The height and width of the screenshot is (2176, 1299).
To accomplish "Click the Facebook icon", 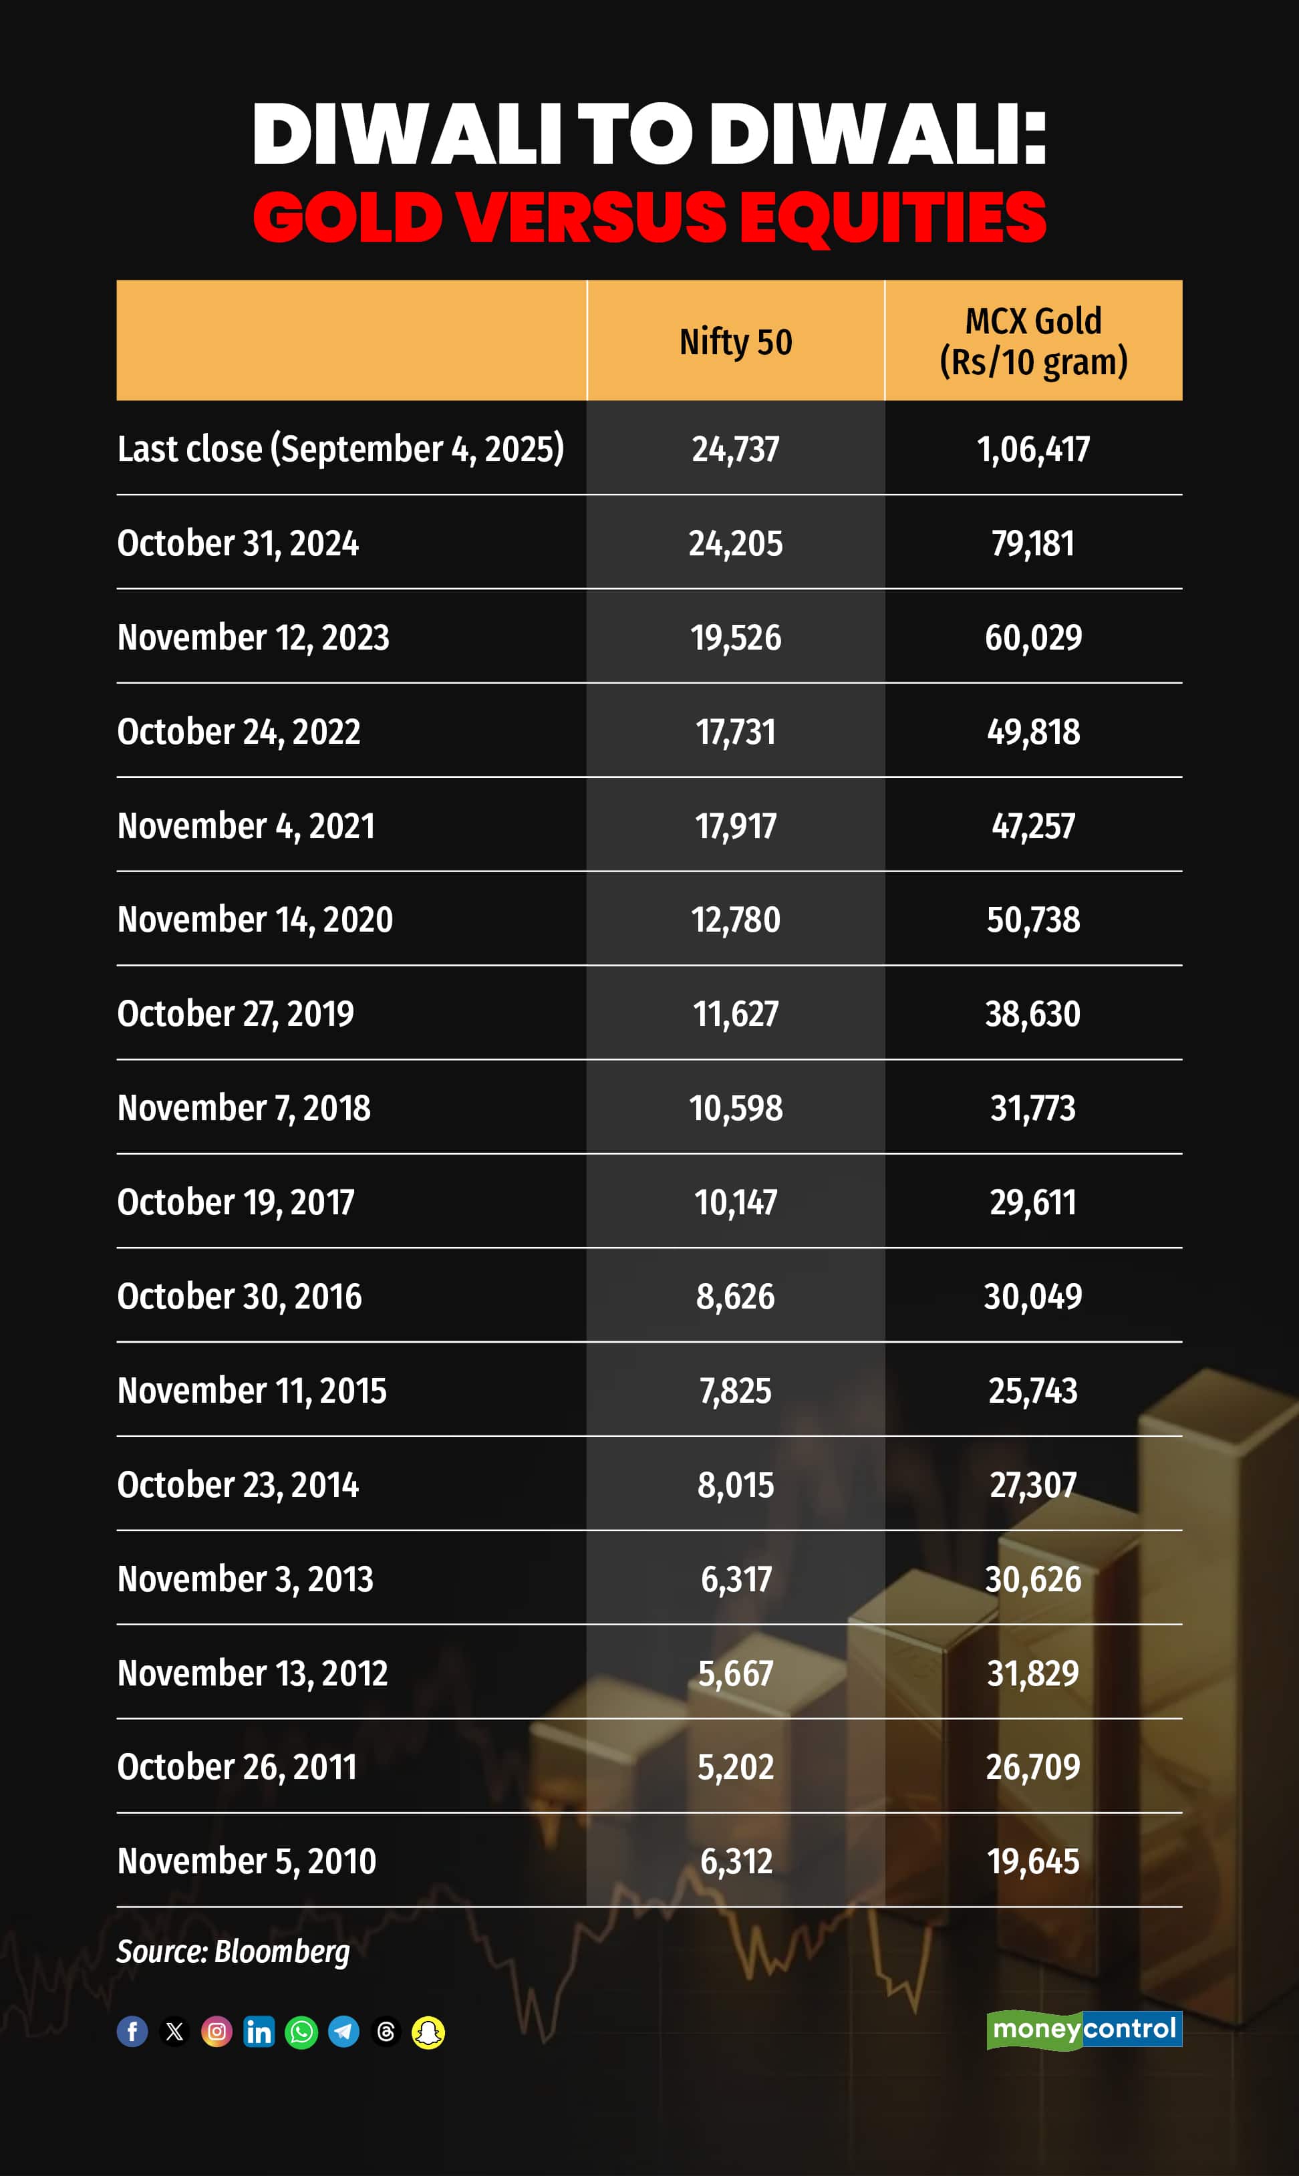I will pos(132,2032).
